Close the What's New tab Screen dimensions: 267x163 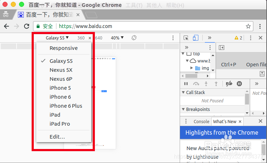pyautogui.click(x=240, y=121)
